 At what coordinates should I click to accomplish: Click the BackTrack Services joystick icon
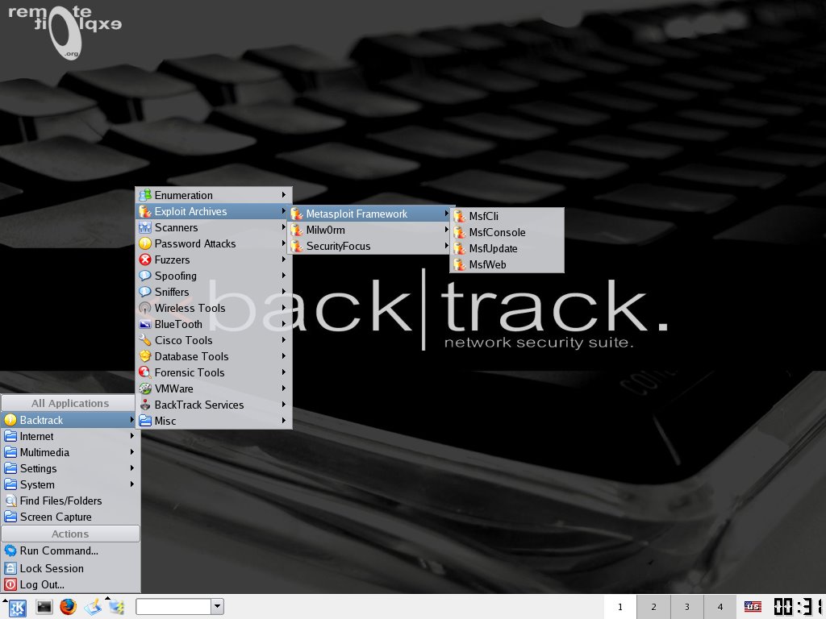(145, 405)
